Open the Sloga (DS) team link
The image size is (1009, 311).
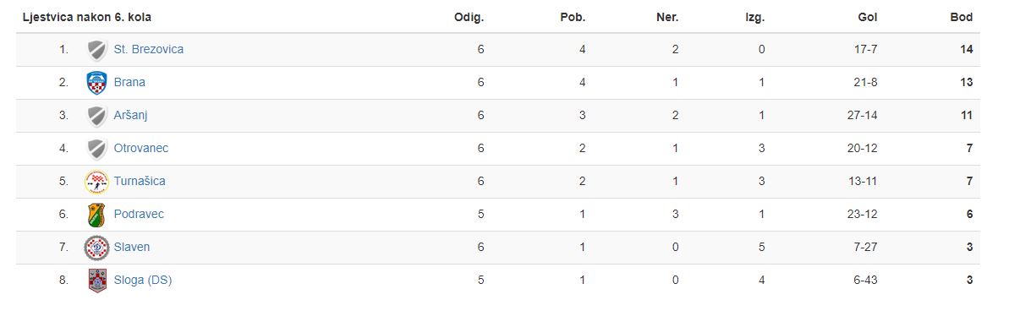[143, 281]
